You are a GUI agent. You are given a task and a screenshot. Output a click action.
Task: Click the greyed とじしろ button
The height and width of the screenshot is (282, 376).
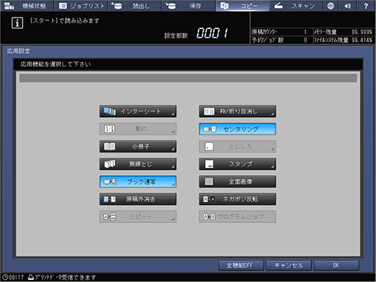point(238,146)
